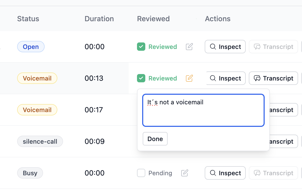The image size is (302, 190).
Task: Focus the note text field reading It's not a voicemail
Action: pyautogui.click(x=203, y=110)
